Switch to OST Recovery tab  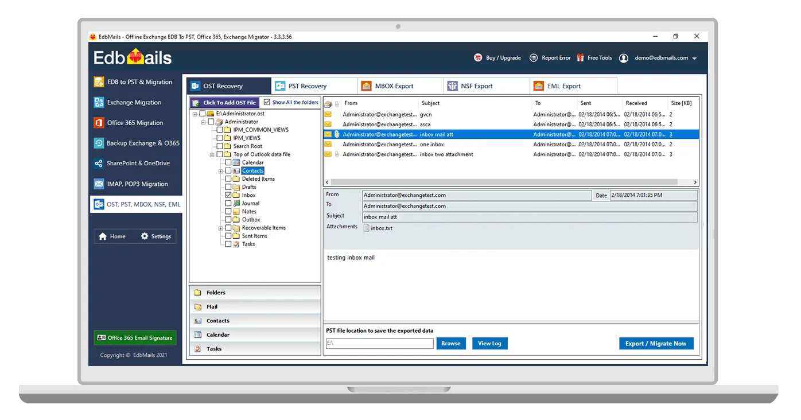[x=228, y=86]
